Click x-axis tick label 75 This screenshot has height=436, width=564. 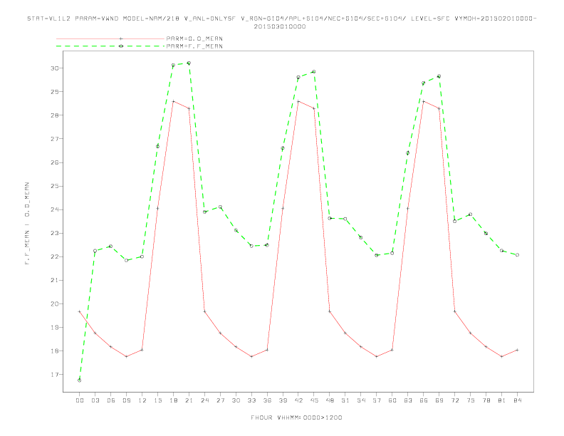pyautogui.click(x=471, y=400)
